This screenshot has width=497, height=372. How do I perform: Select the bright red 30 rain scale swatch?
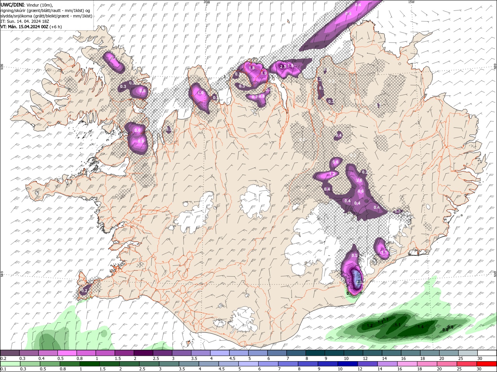pyautogui.click(x=487, y=364)
